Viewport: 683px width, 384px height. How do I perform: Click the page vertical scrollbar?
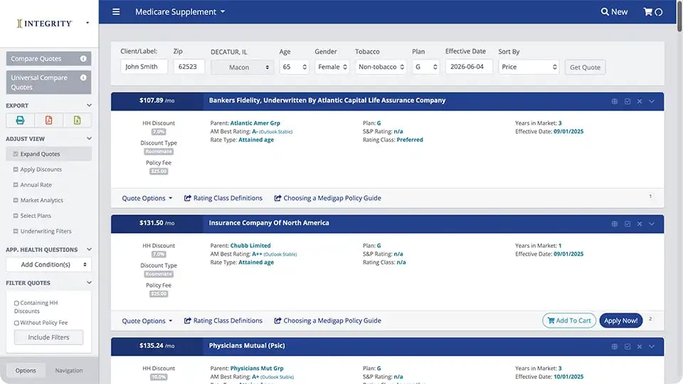(679, 16)
